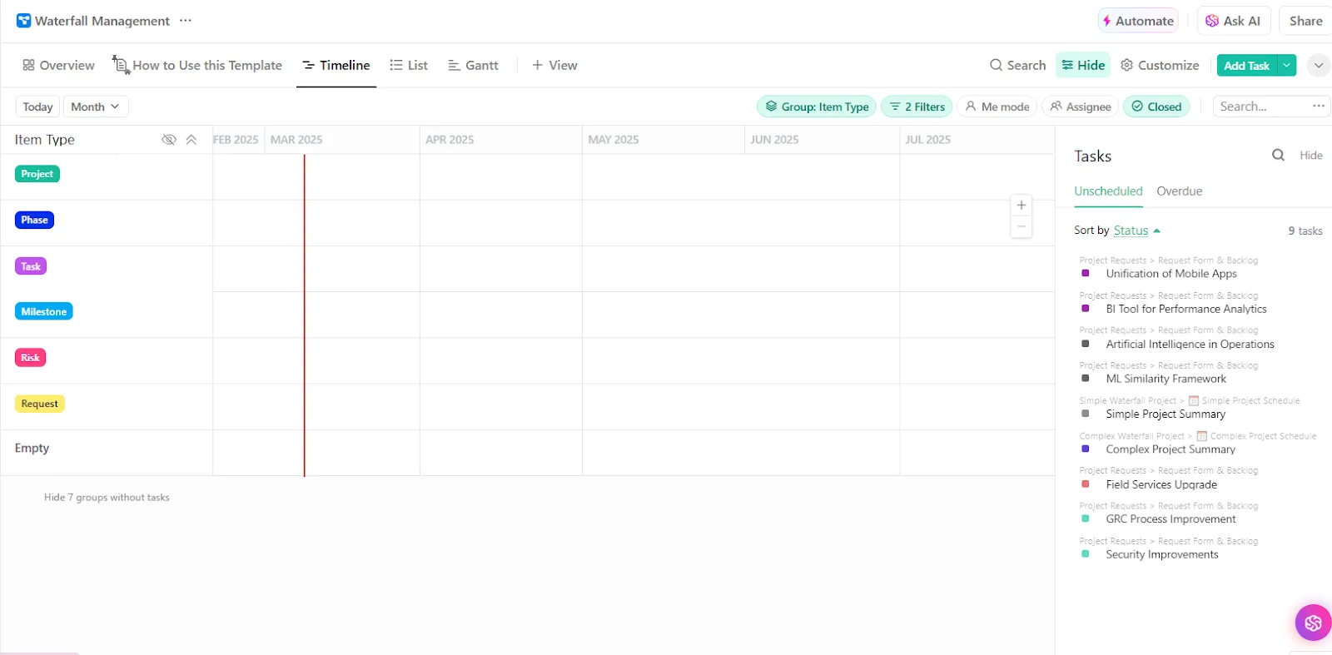This screenshot has width=1332, height=655.
Task: Toggle the Item Type eye visibility icon
Action: pyautogui.click(x=169, y=140)
